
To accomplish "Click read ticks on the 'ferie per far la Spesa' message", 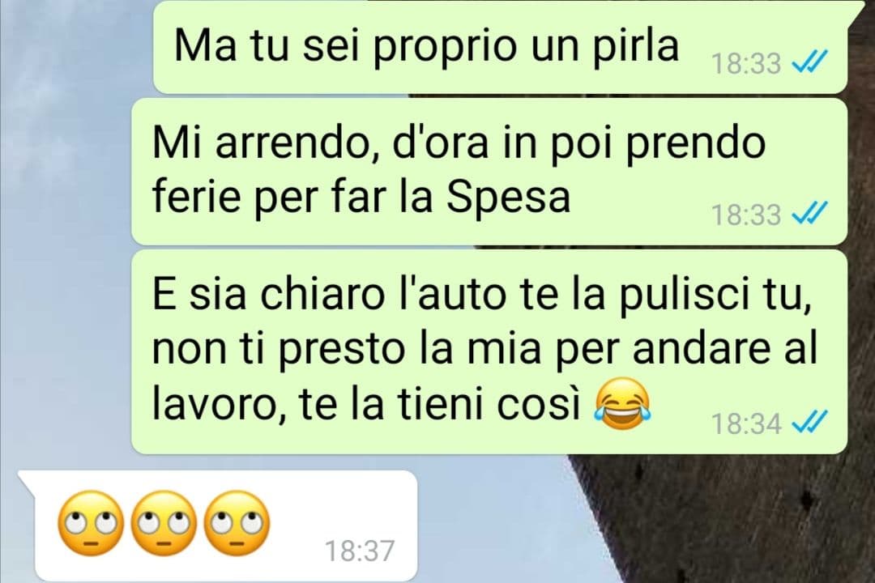I will pyautogui.click(x=810, y=214).
